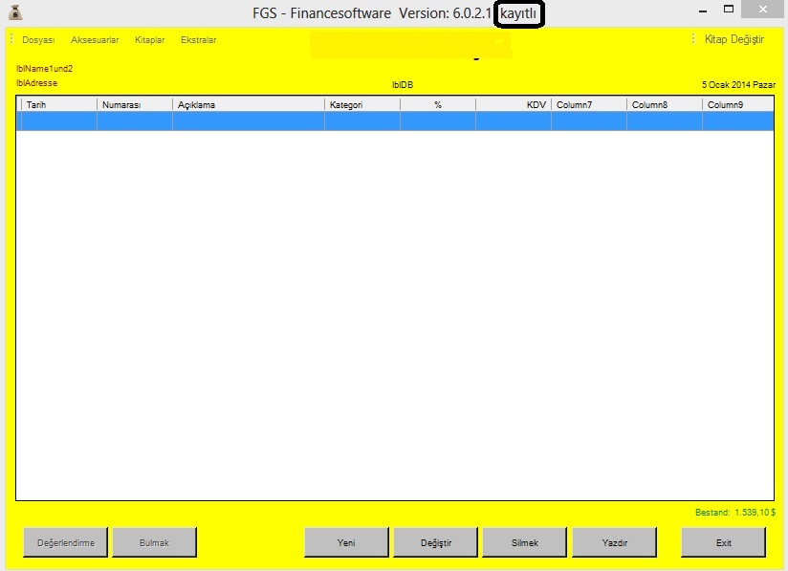Sort the table by Tarih column
Image resolution: width=788 pixels, height=571 pixels.
click(57, 104)
